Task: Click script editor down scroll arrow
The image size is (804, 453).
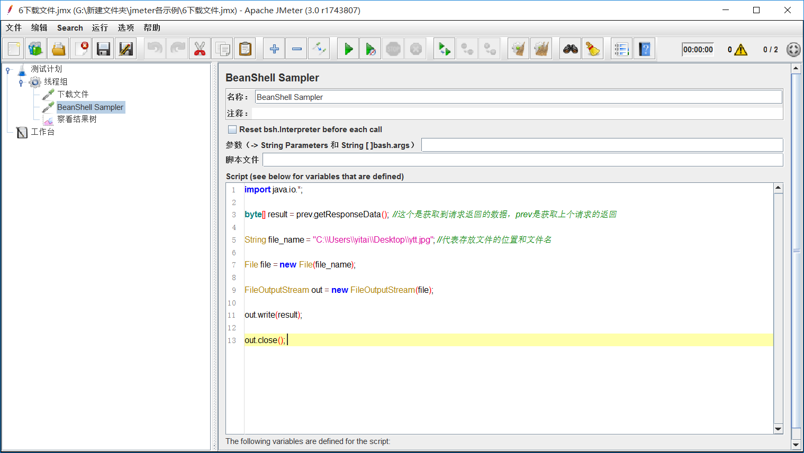Action: (778, 429)
